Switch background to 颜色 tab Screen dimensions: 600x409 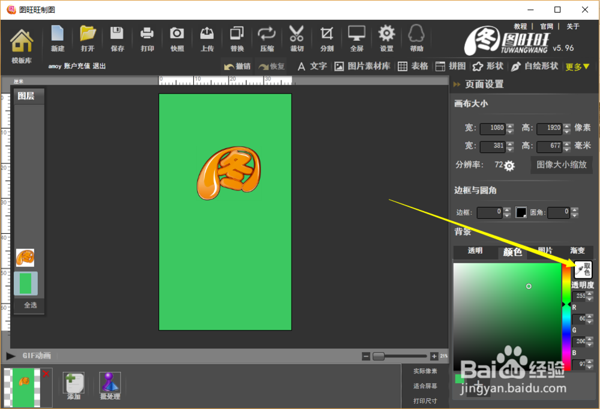click(x=512, y=252)
